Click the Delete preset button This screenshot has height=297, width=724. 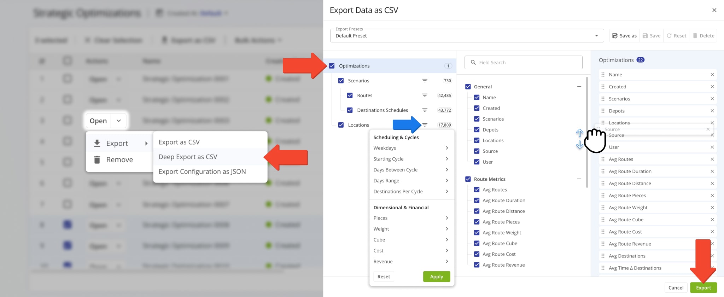(x=703, y=36)
